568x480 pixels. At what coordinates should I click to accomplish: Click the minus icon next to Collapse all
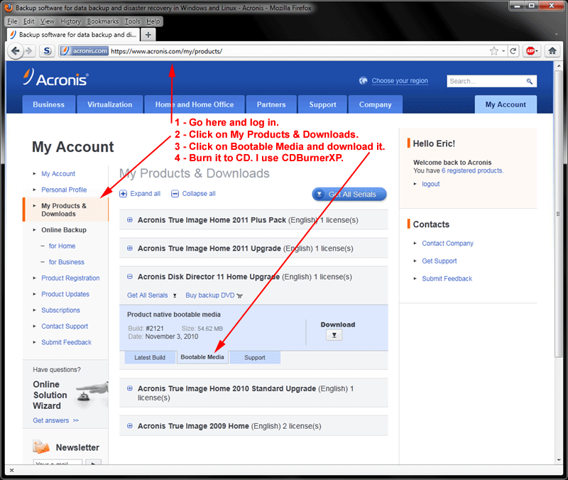175,194
